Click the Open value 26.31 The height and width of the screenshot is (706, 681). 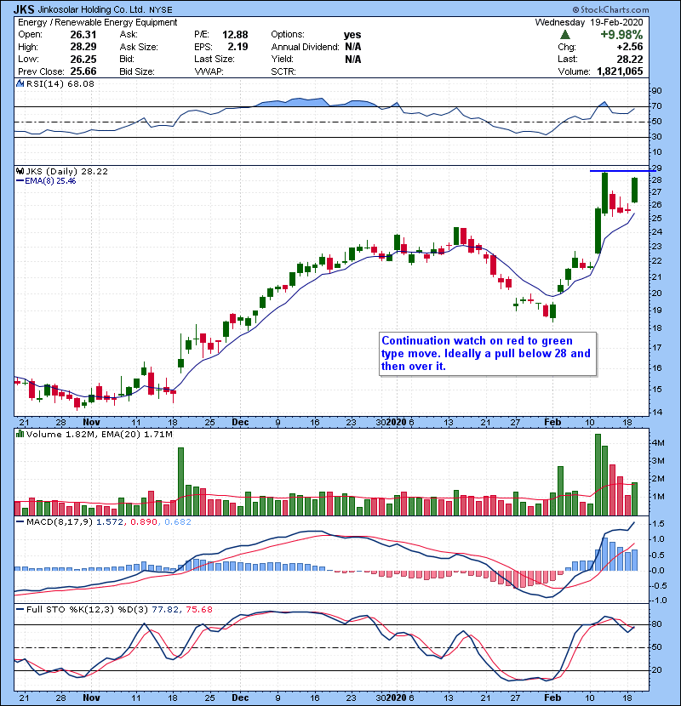[83, 35]
